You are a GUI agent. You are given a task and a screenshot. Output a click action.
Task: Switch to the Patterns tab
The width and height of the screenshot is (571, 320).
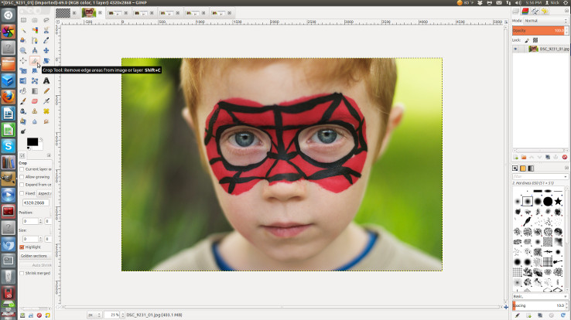523,169
